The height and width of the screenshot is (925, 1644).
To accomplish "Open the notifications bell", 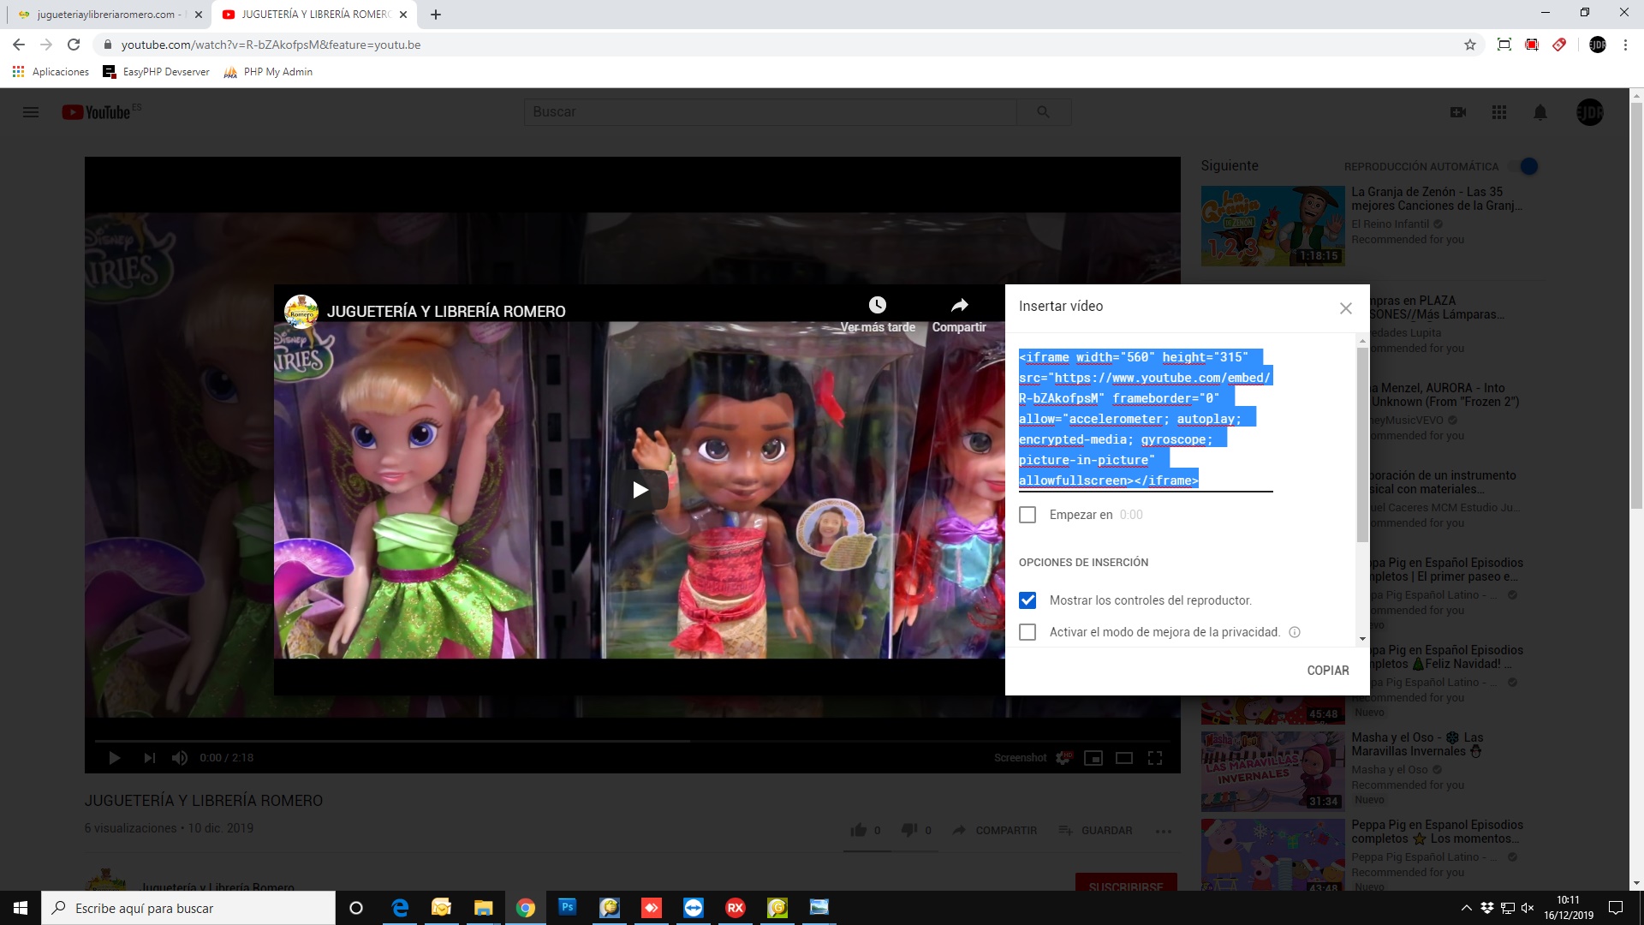I will pyautogui.click(x=1540, y=112).
